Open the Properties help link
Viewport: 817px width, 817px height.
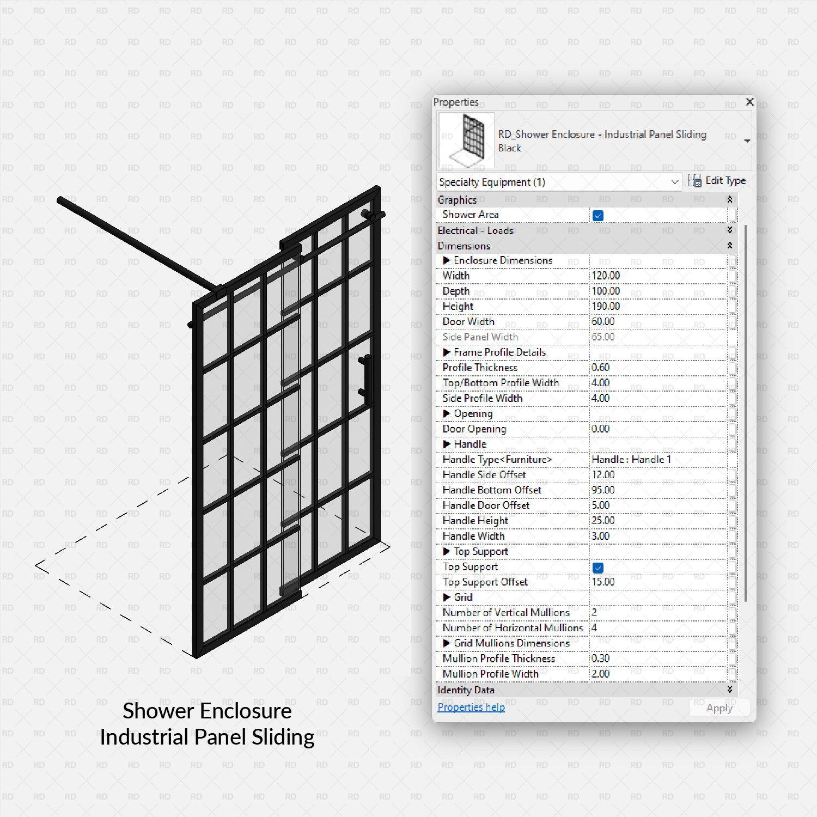pyautogui.click(x=471, y=707)
